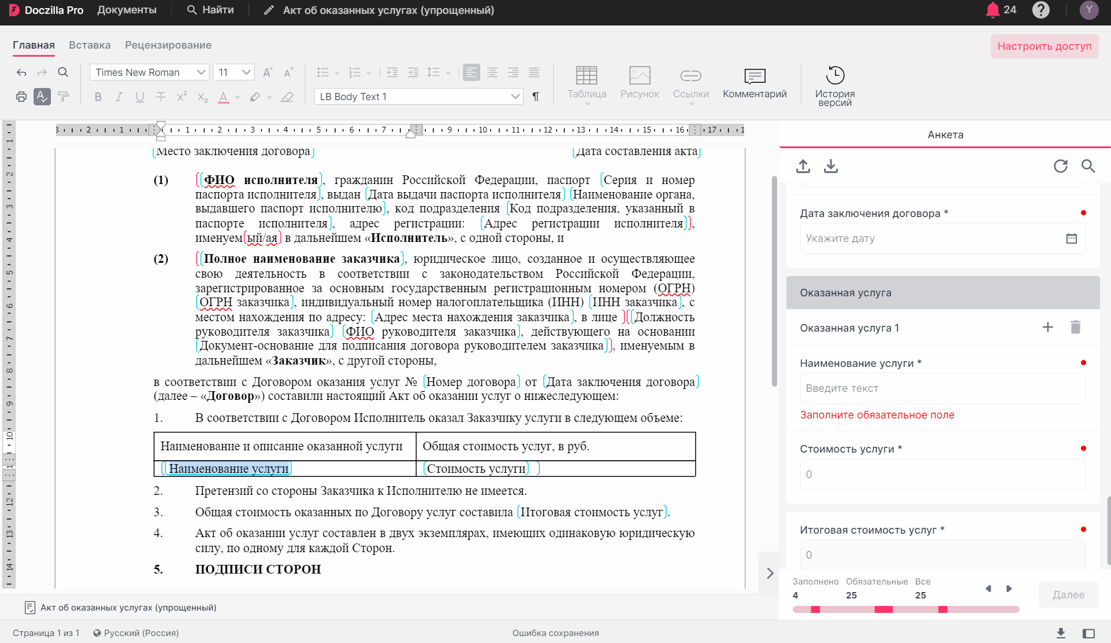1111x643 pixels.
Task: Add a Комментарий comment
Action: pos(755,82)
